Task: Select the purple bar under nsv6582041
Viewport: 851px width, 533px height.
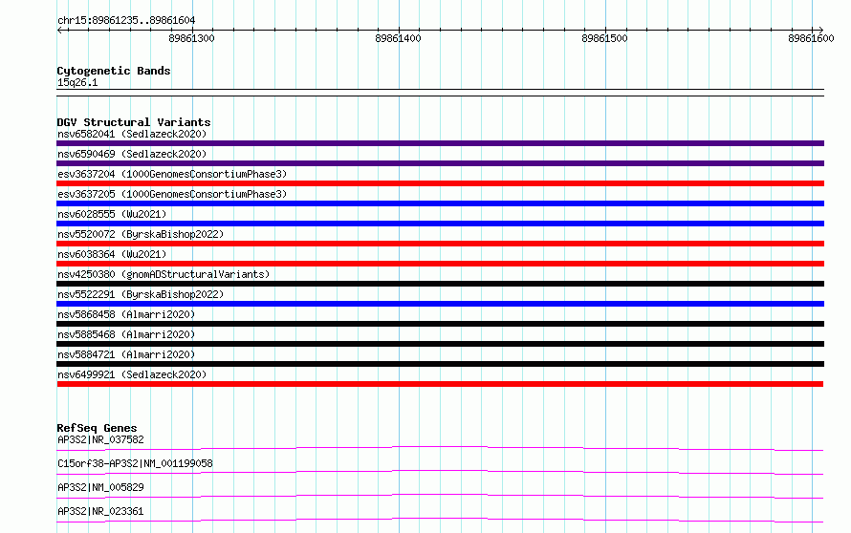Action: coord(440,143)
